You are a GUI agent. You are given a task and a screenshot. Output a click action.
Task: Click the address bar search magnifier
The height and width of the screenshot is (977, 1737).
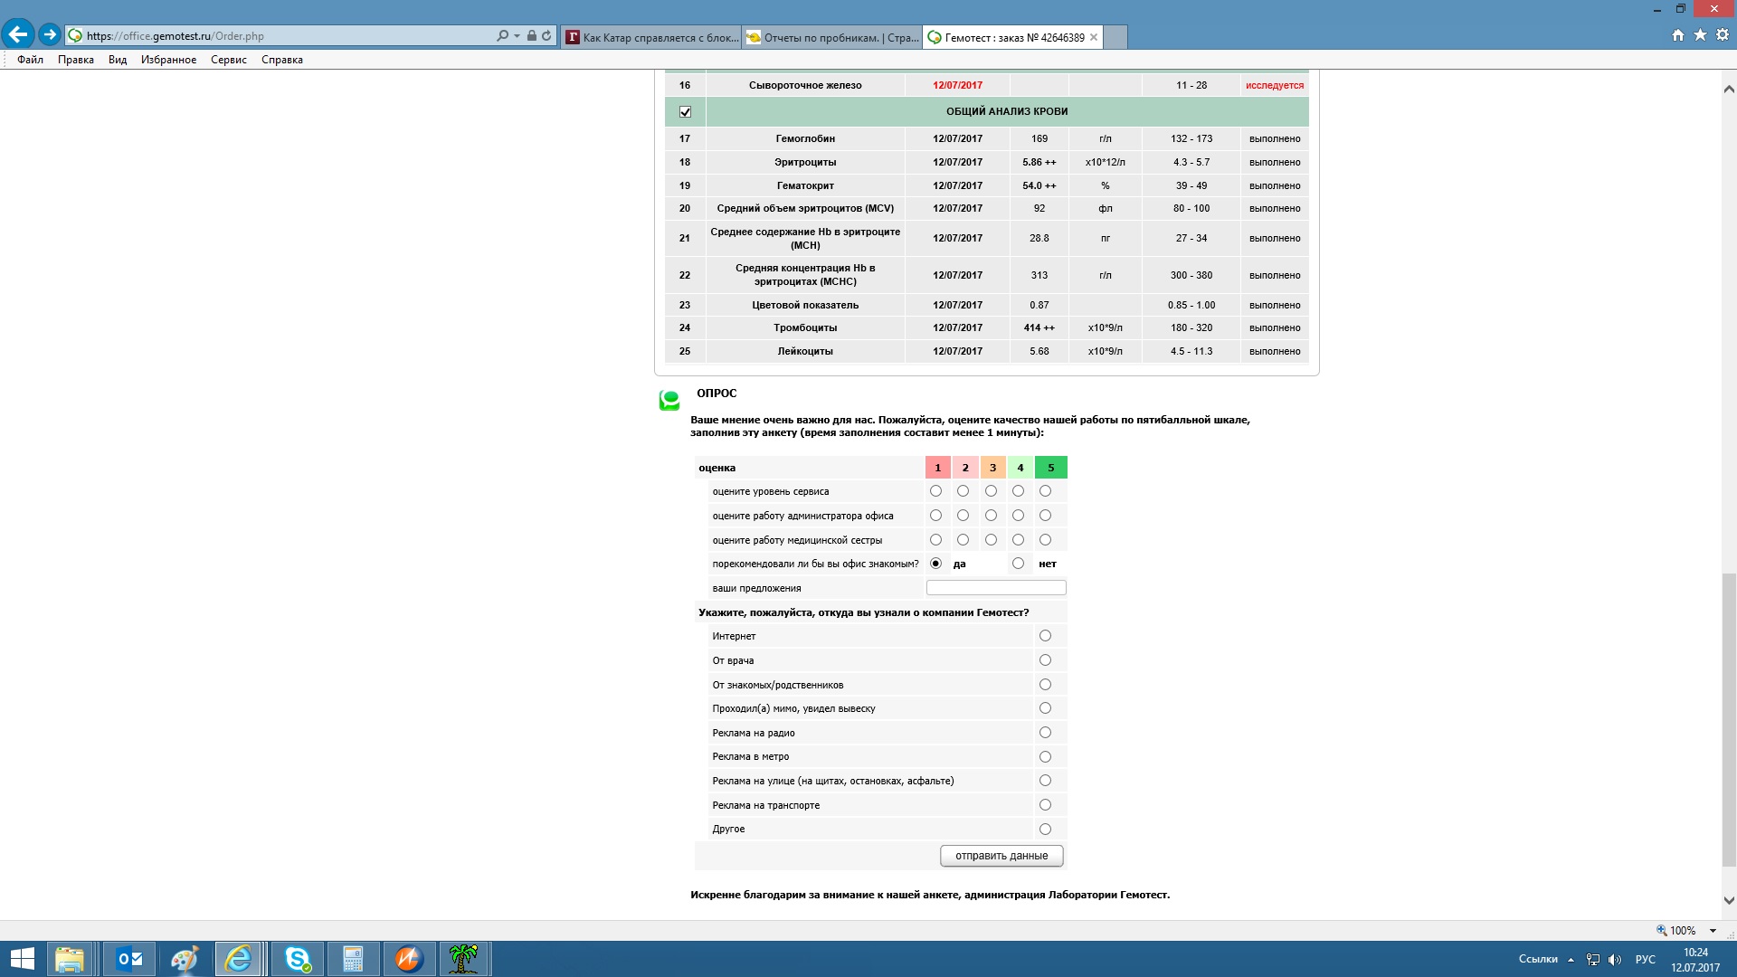502,36
